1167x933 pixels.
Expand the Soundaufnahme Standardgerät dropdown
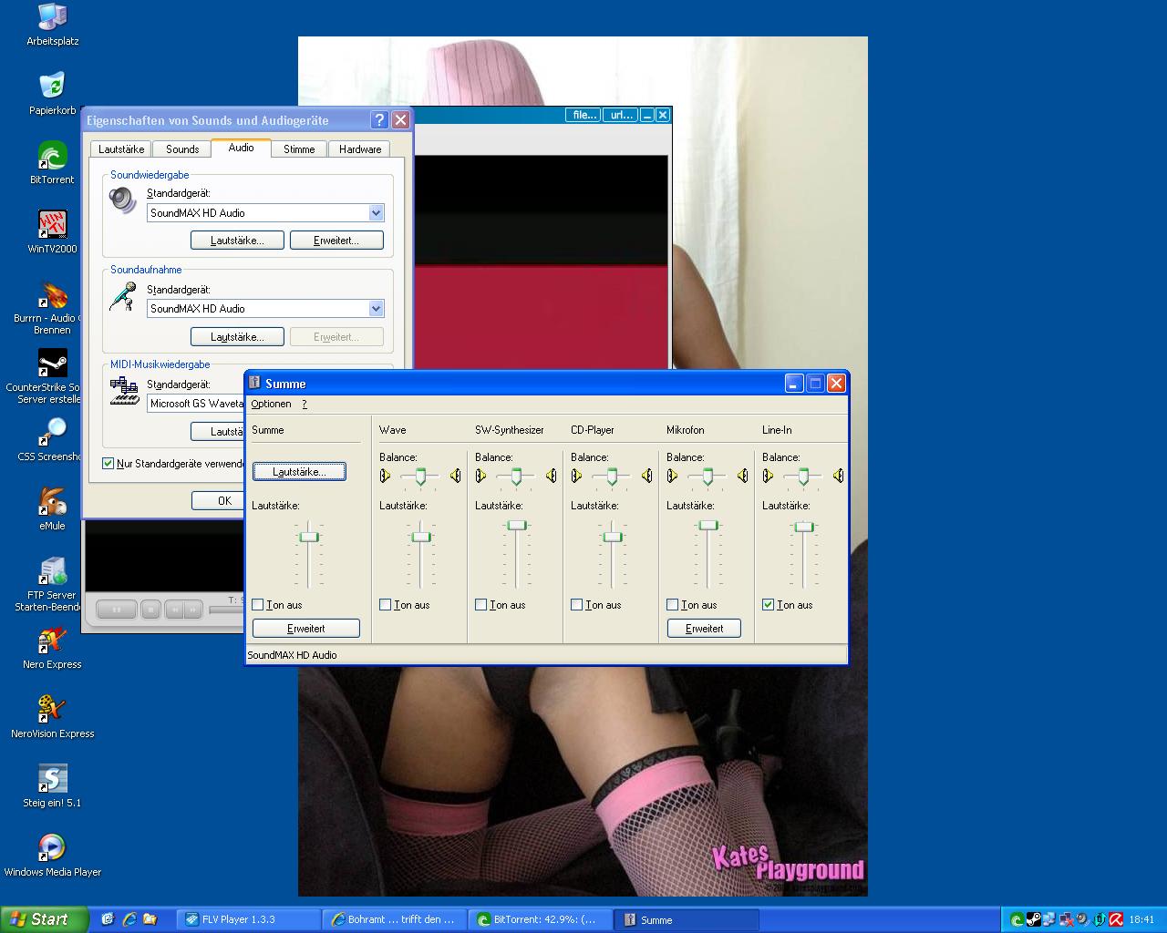376,309
